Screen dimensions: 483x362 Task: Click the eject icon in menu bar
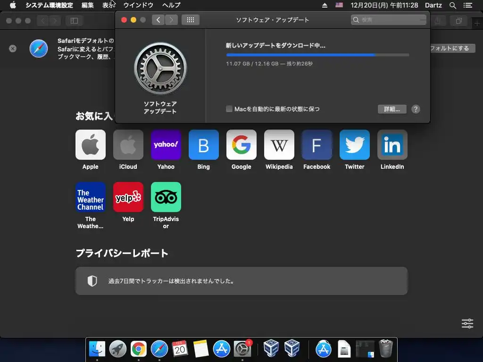click(x=325, y=5)
